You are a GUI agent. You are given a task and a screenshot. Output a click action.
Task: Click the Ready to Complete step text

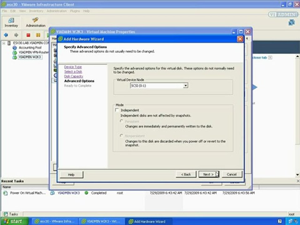[x=78, y=86]
